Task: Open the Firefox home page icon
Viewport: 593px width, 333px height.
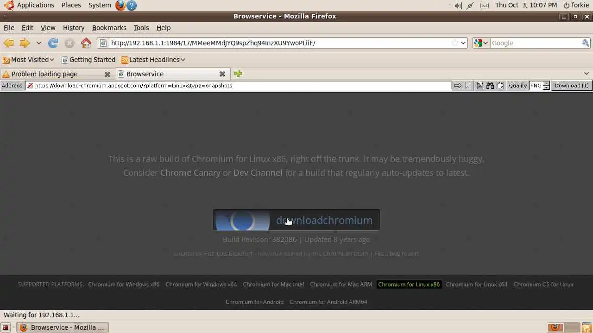Action: (x=86, y=43)
